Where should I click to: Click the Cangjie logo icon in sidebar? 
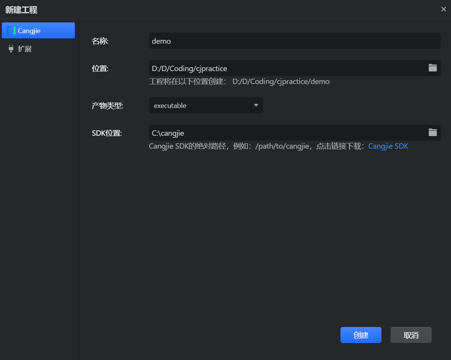(11, 30)
